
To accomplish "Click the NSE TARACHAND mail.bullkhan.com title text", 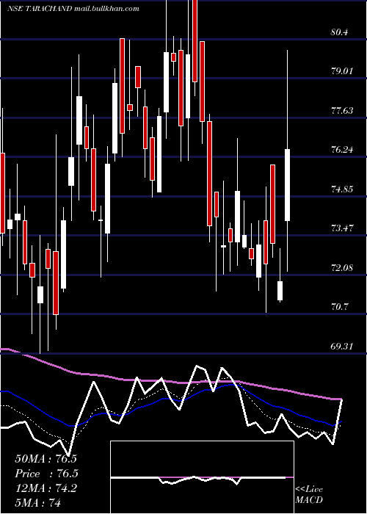I will [73, 9].
